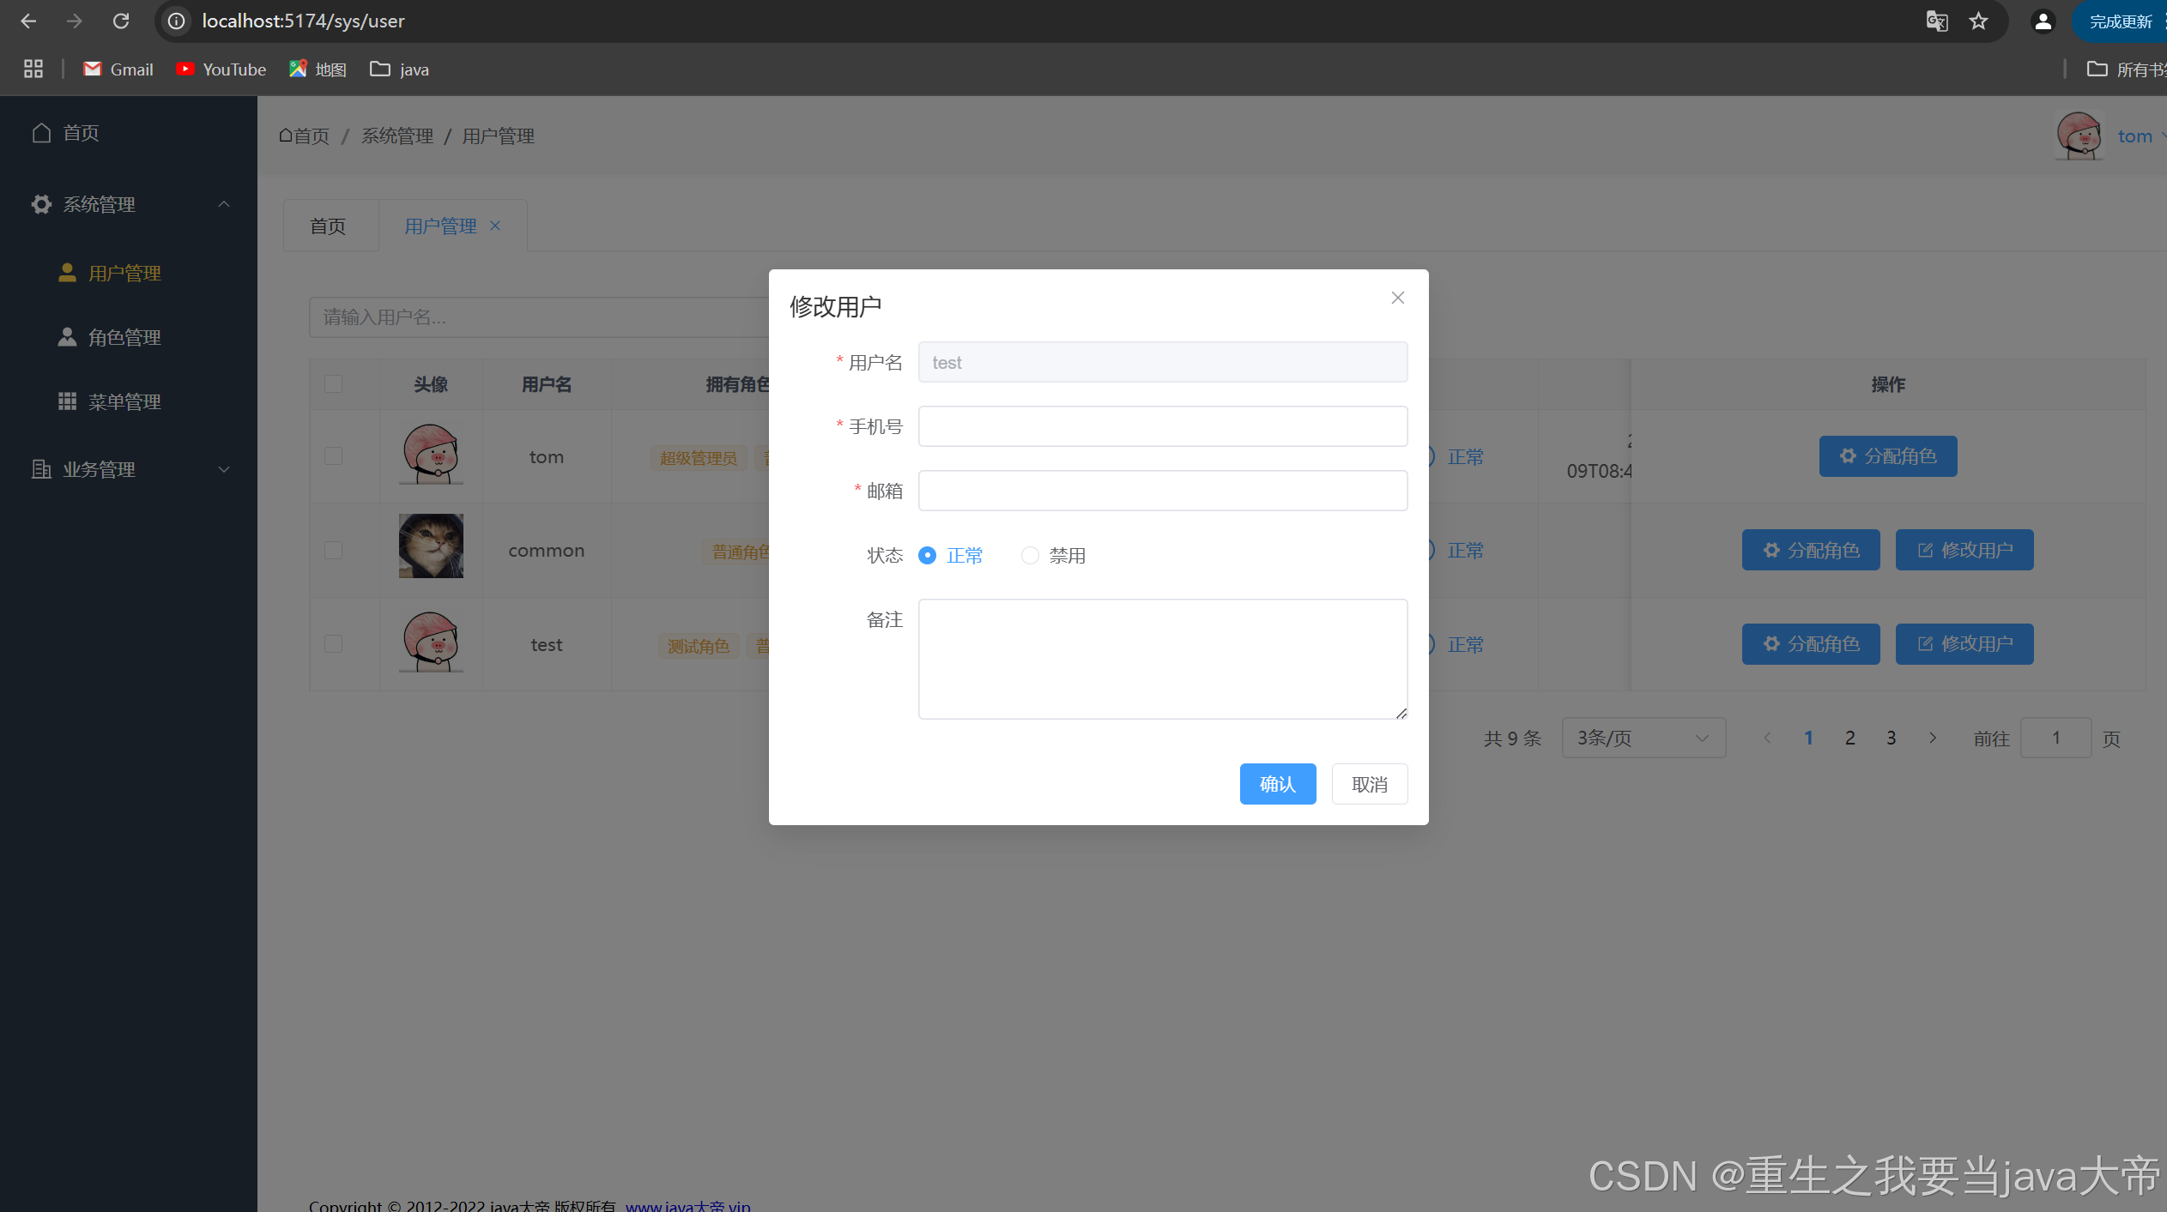
Task: Open the browser apps grid icon
Action: click(x=33, y=69)
